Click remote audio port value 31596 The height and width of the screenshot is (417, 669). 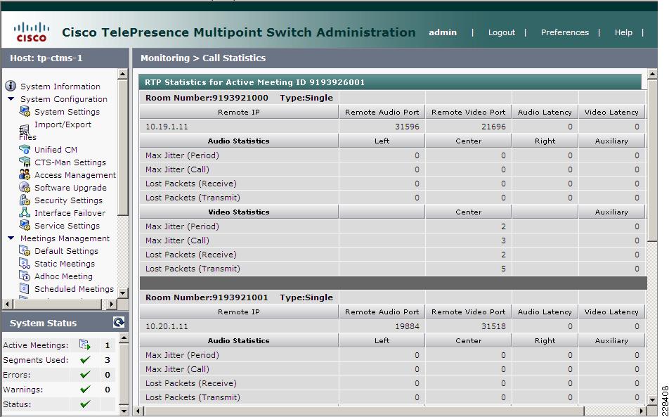click(407, 127)
